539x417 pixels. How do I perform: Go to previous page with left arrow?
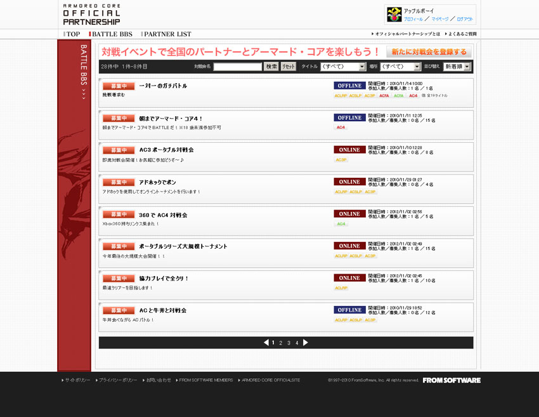pos(266,342)
